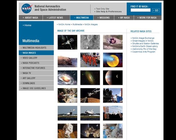The height and width of the screenshot is (140, 176).
Task: Collapse the NASA Images sidebar item
Action: [x=36, y=53]
